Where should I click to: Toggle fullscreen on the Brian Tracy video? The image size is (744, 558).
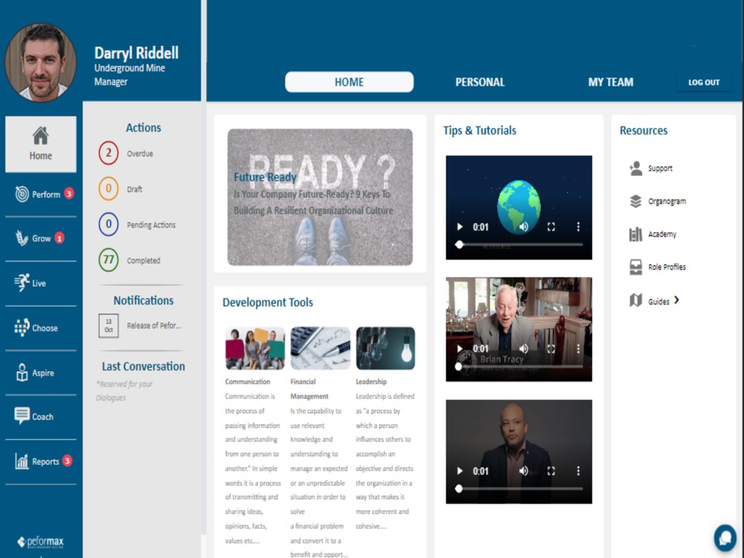[551, 349]
